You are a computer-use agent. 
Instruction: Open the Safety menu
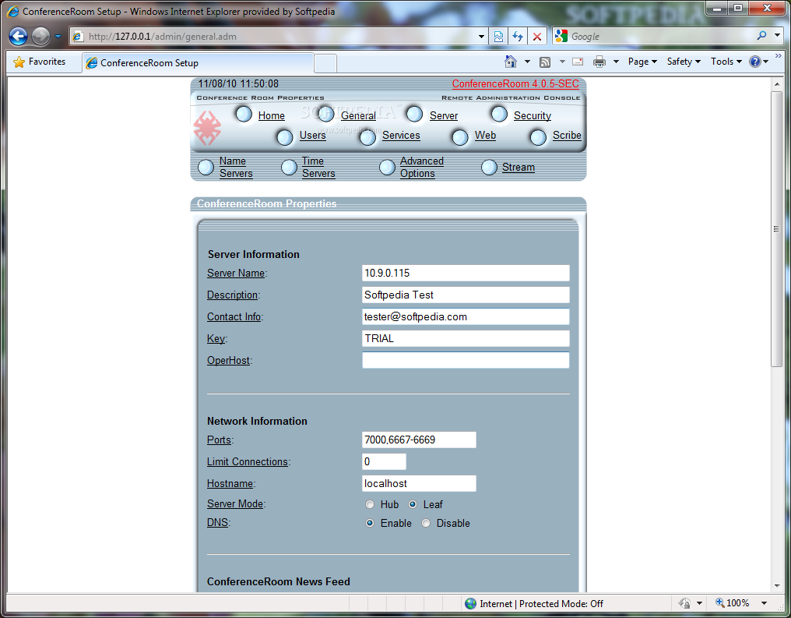click(684, 62)
